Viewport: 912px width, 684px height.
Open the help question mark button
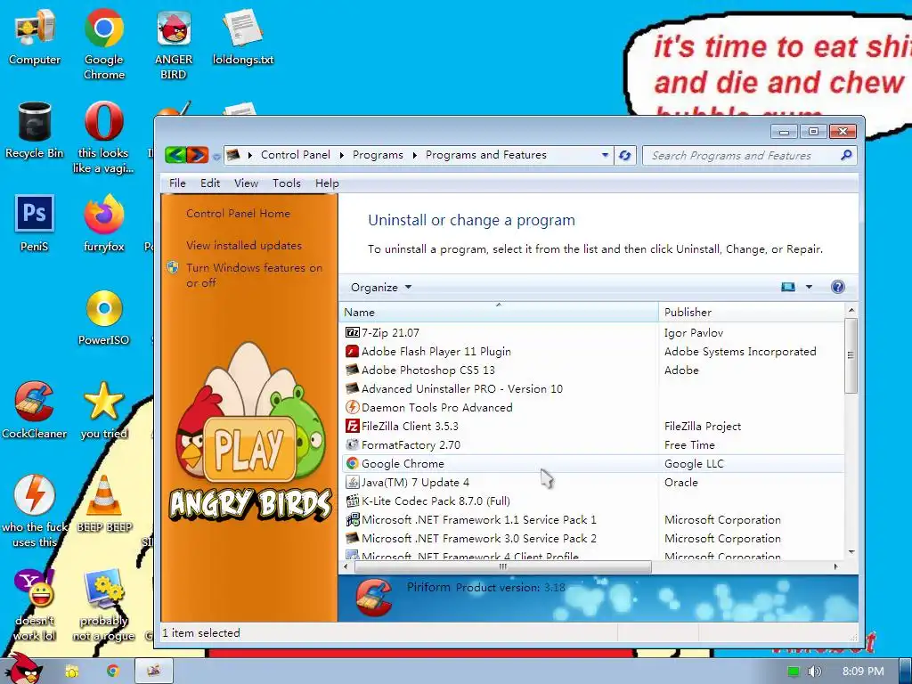point(837,287)
